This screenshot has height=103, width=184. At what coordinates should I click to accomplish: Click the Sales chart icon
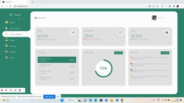tap(74, 32)
